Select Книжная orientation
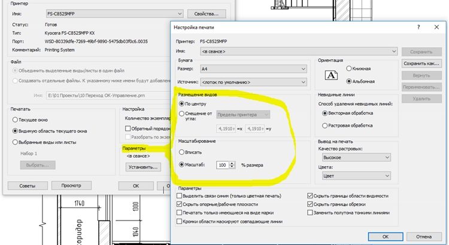 point(350,69)
